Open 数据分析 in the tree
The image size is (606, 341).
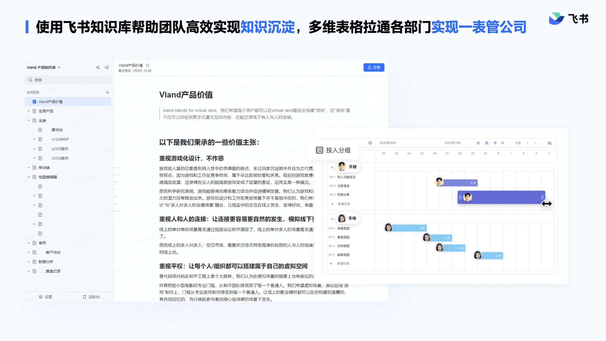[46, 262]
